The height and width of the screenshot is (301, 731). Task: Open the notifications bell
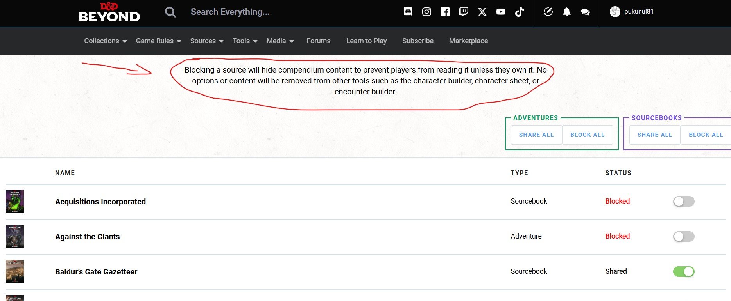[x=567, y=12]
